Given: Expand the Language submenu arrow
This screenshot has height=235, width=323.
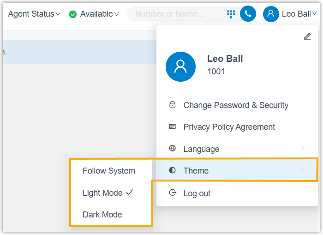Looking at the screenshot, I should coord(302,149).
